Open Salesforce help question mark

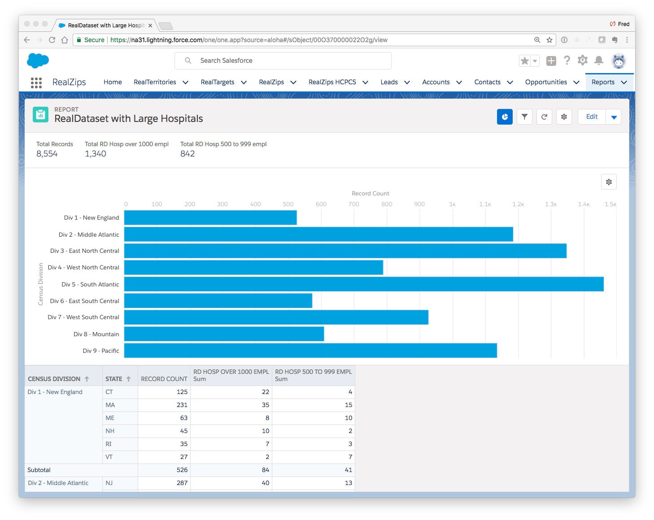pos(567,61)
